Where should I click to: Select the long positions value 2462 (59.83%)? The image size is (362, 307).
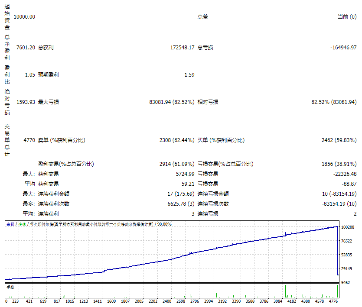[x=339, y=140]
